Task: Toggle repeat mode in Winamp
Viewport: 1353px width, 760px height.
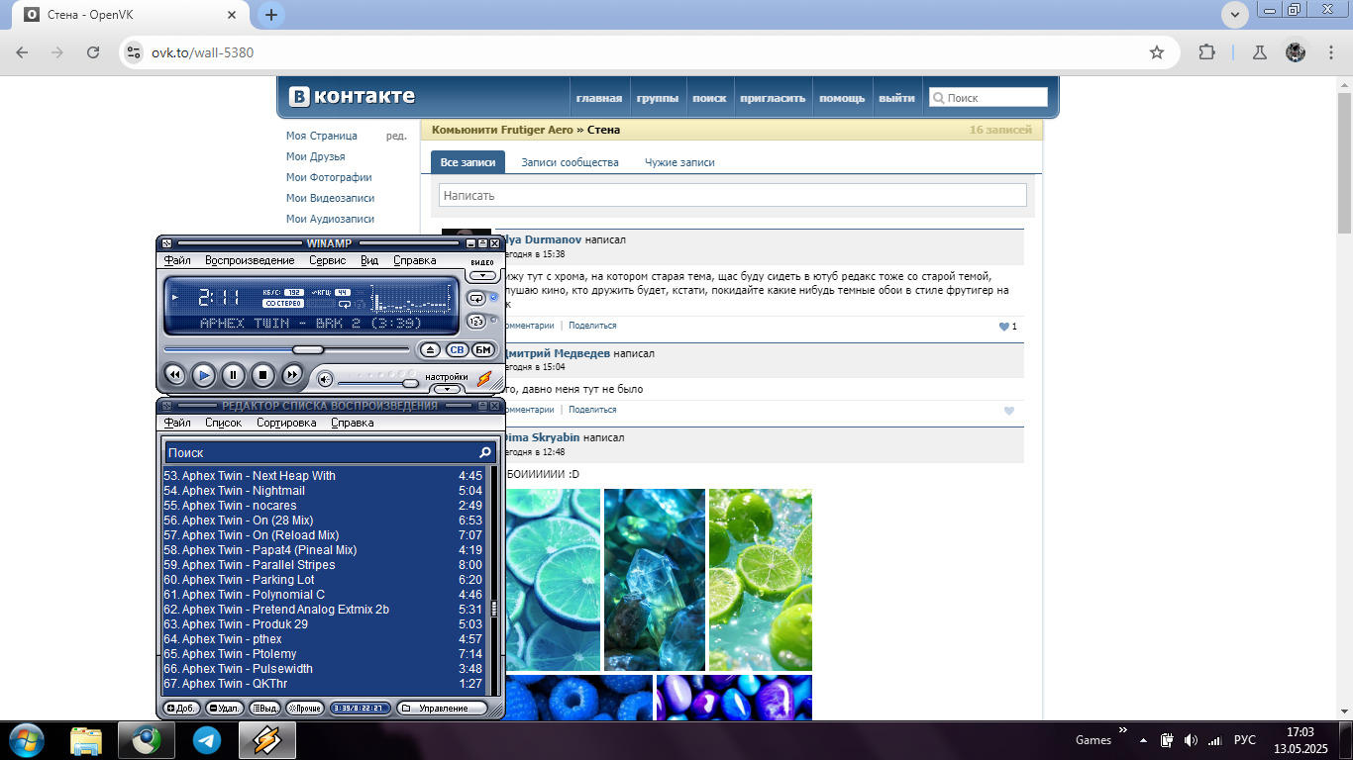Action: point(476,297)
